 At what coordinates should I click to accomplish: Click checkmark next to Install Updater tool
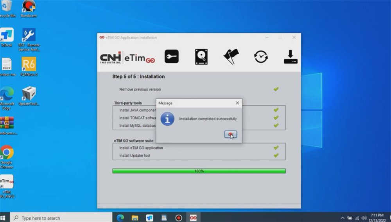[x=276, y=155]
